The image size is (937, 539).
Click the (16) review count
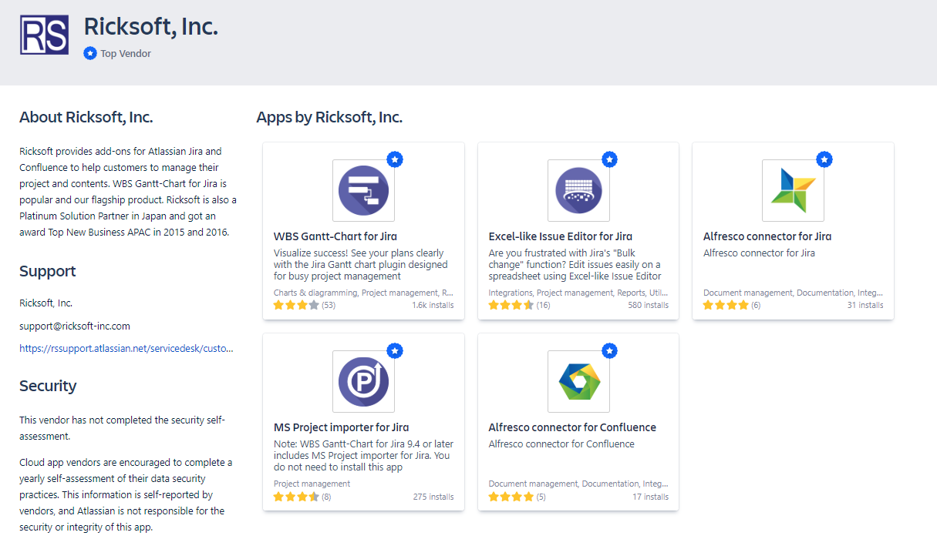point(544,305)
